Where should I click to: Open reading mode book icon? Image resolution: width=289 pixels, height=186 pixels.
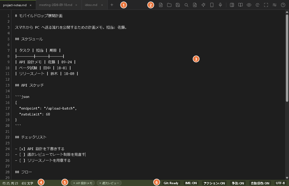240,5
